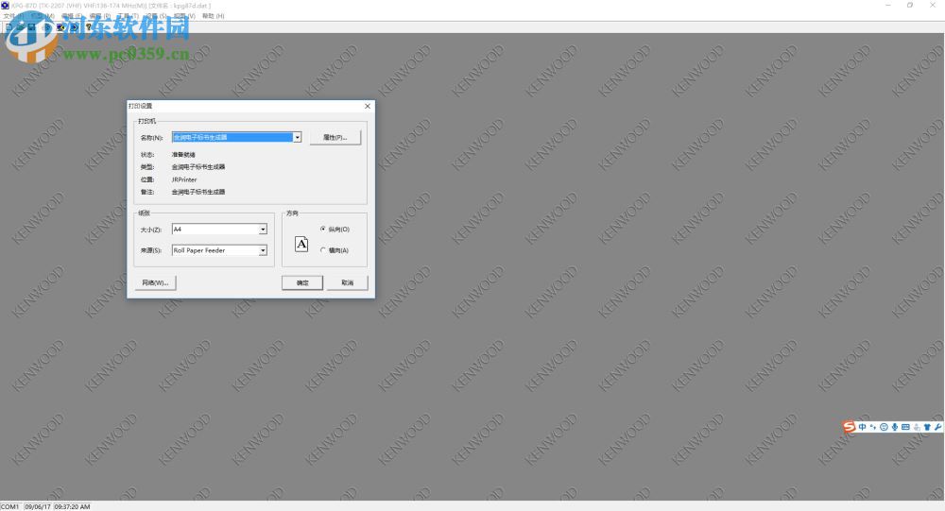945x511 pixels.
Task: Open the printer name dropdown list
Action: point(297,137)
